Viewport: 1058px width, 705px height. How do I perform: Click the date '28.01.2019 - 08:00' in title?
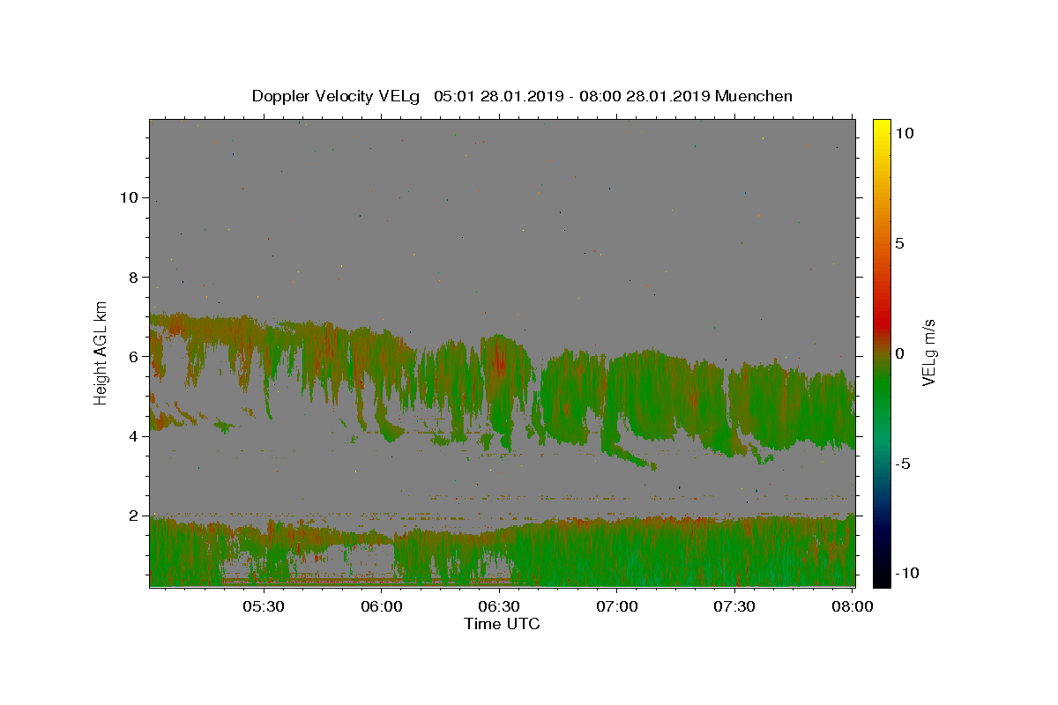[551, 96]
